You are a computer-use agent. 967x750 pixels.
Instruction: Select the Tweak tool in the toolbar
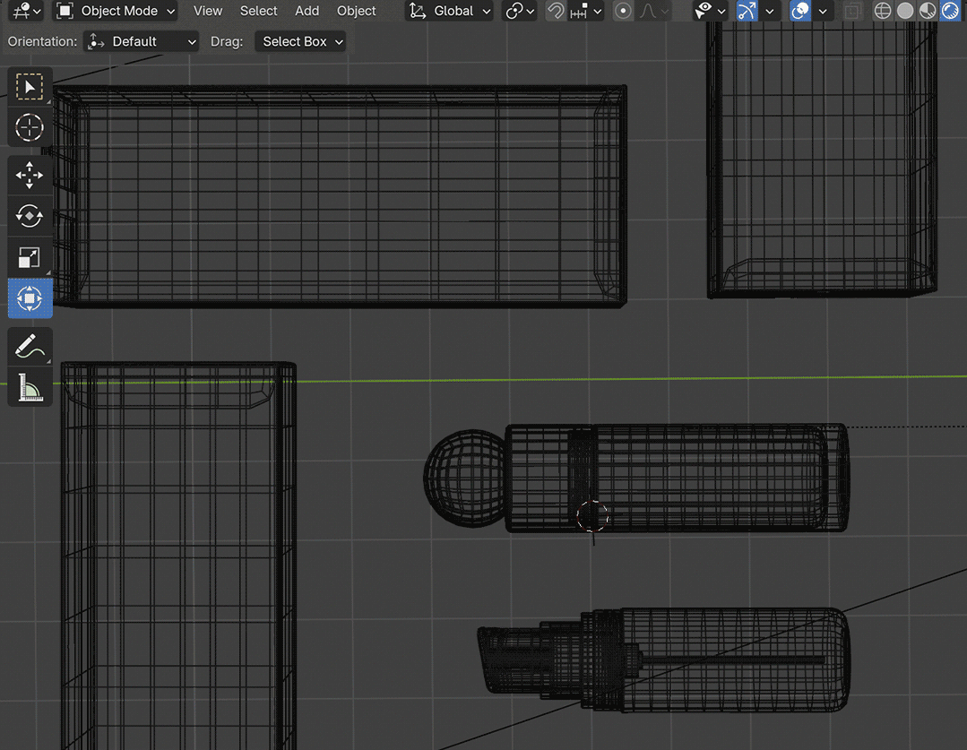(x=30, y=86)
